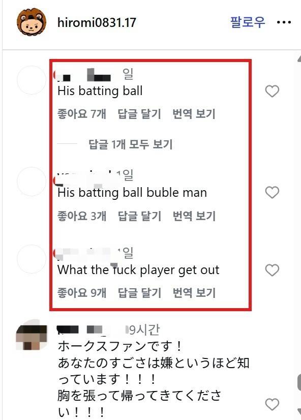Show the 좋아요 7개 likes list
Image resolution: width=301 pixels, height=420 pixels.
point(82,114)
